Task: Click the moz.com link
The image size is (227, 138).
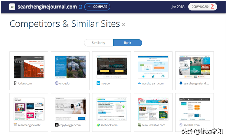Action: click(x=106, y=83)
